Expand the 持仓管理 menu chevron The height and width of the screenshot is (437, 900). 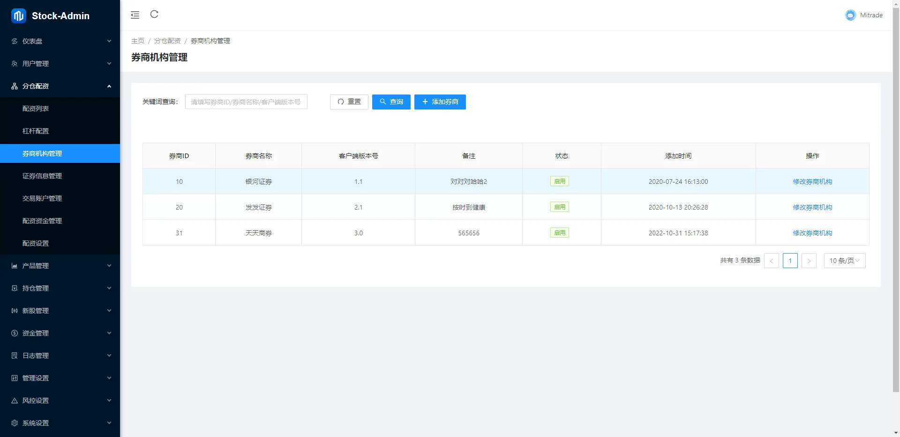pyautogui.click(x=109, y=288)
